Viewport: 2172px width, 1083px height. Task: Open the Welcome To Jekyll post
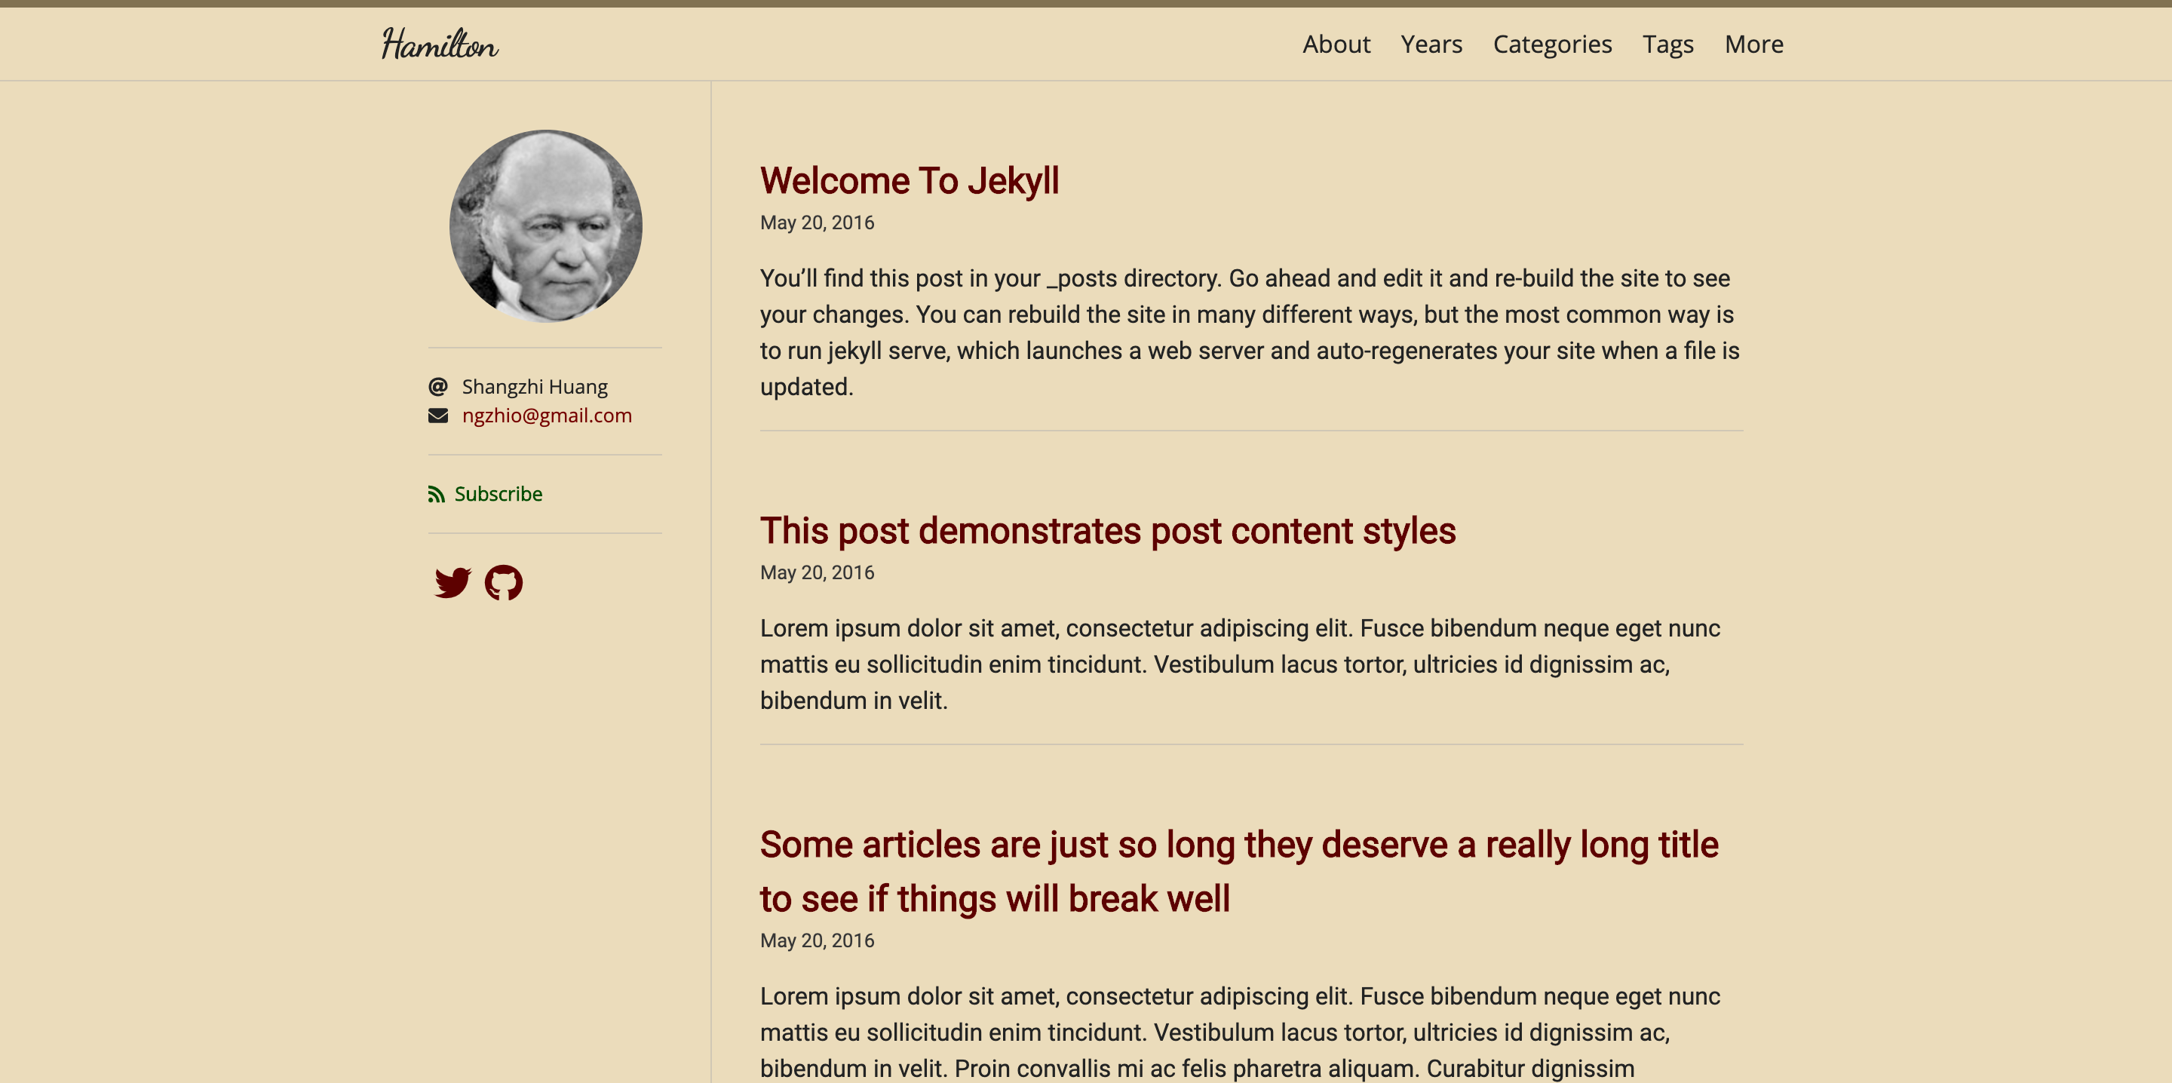[909, 181]
